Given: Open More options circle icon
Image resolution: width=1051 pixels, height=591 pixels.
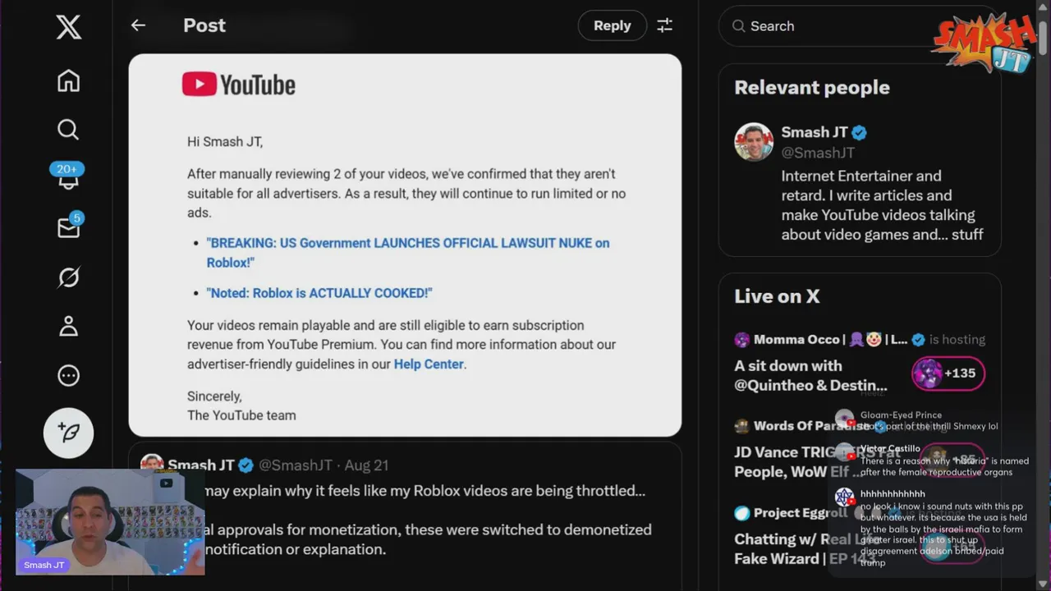Looking at the screenshot, I should 69,376.
